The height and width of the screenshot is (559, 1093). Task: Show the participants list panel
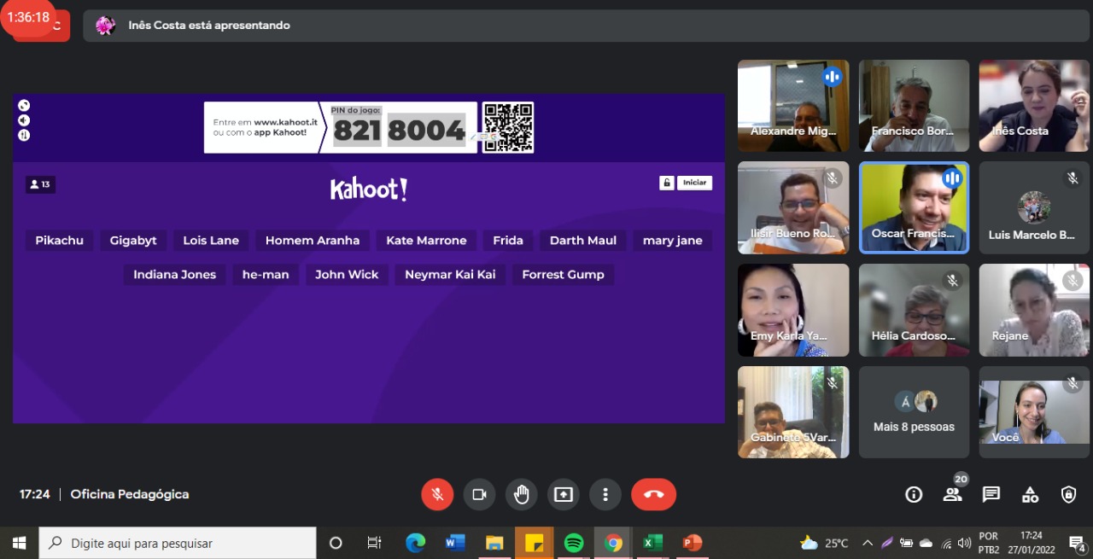952,494
